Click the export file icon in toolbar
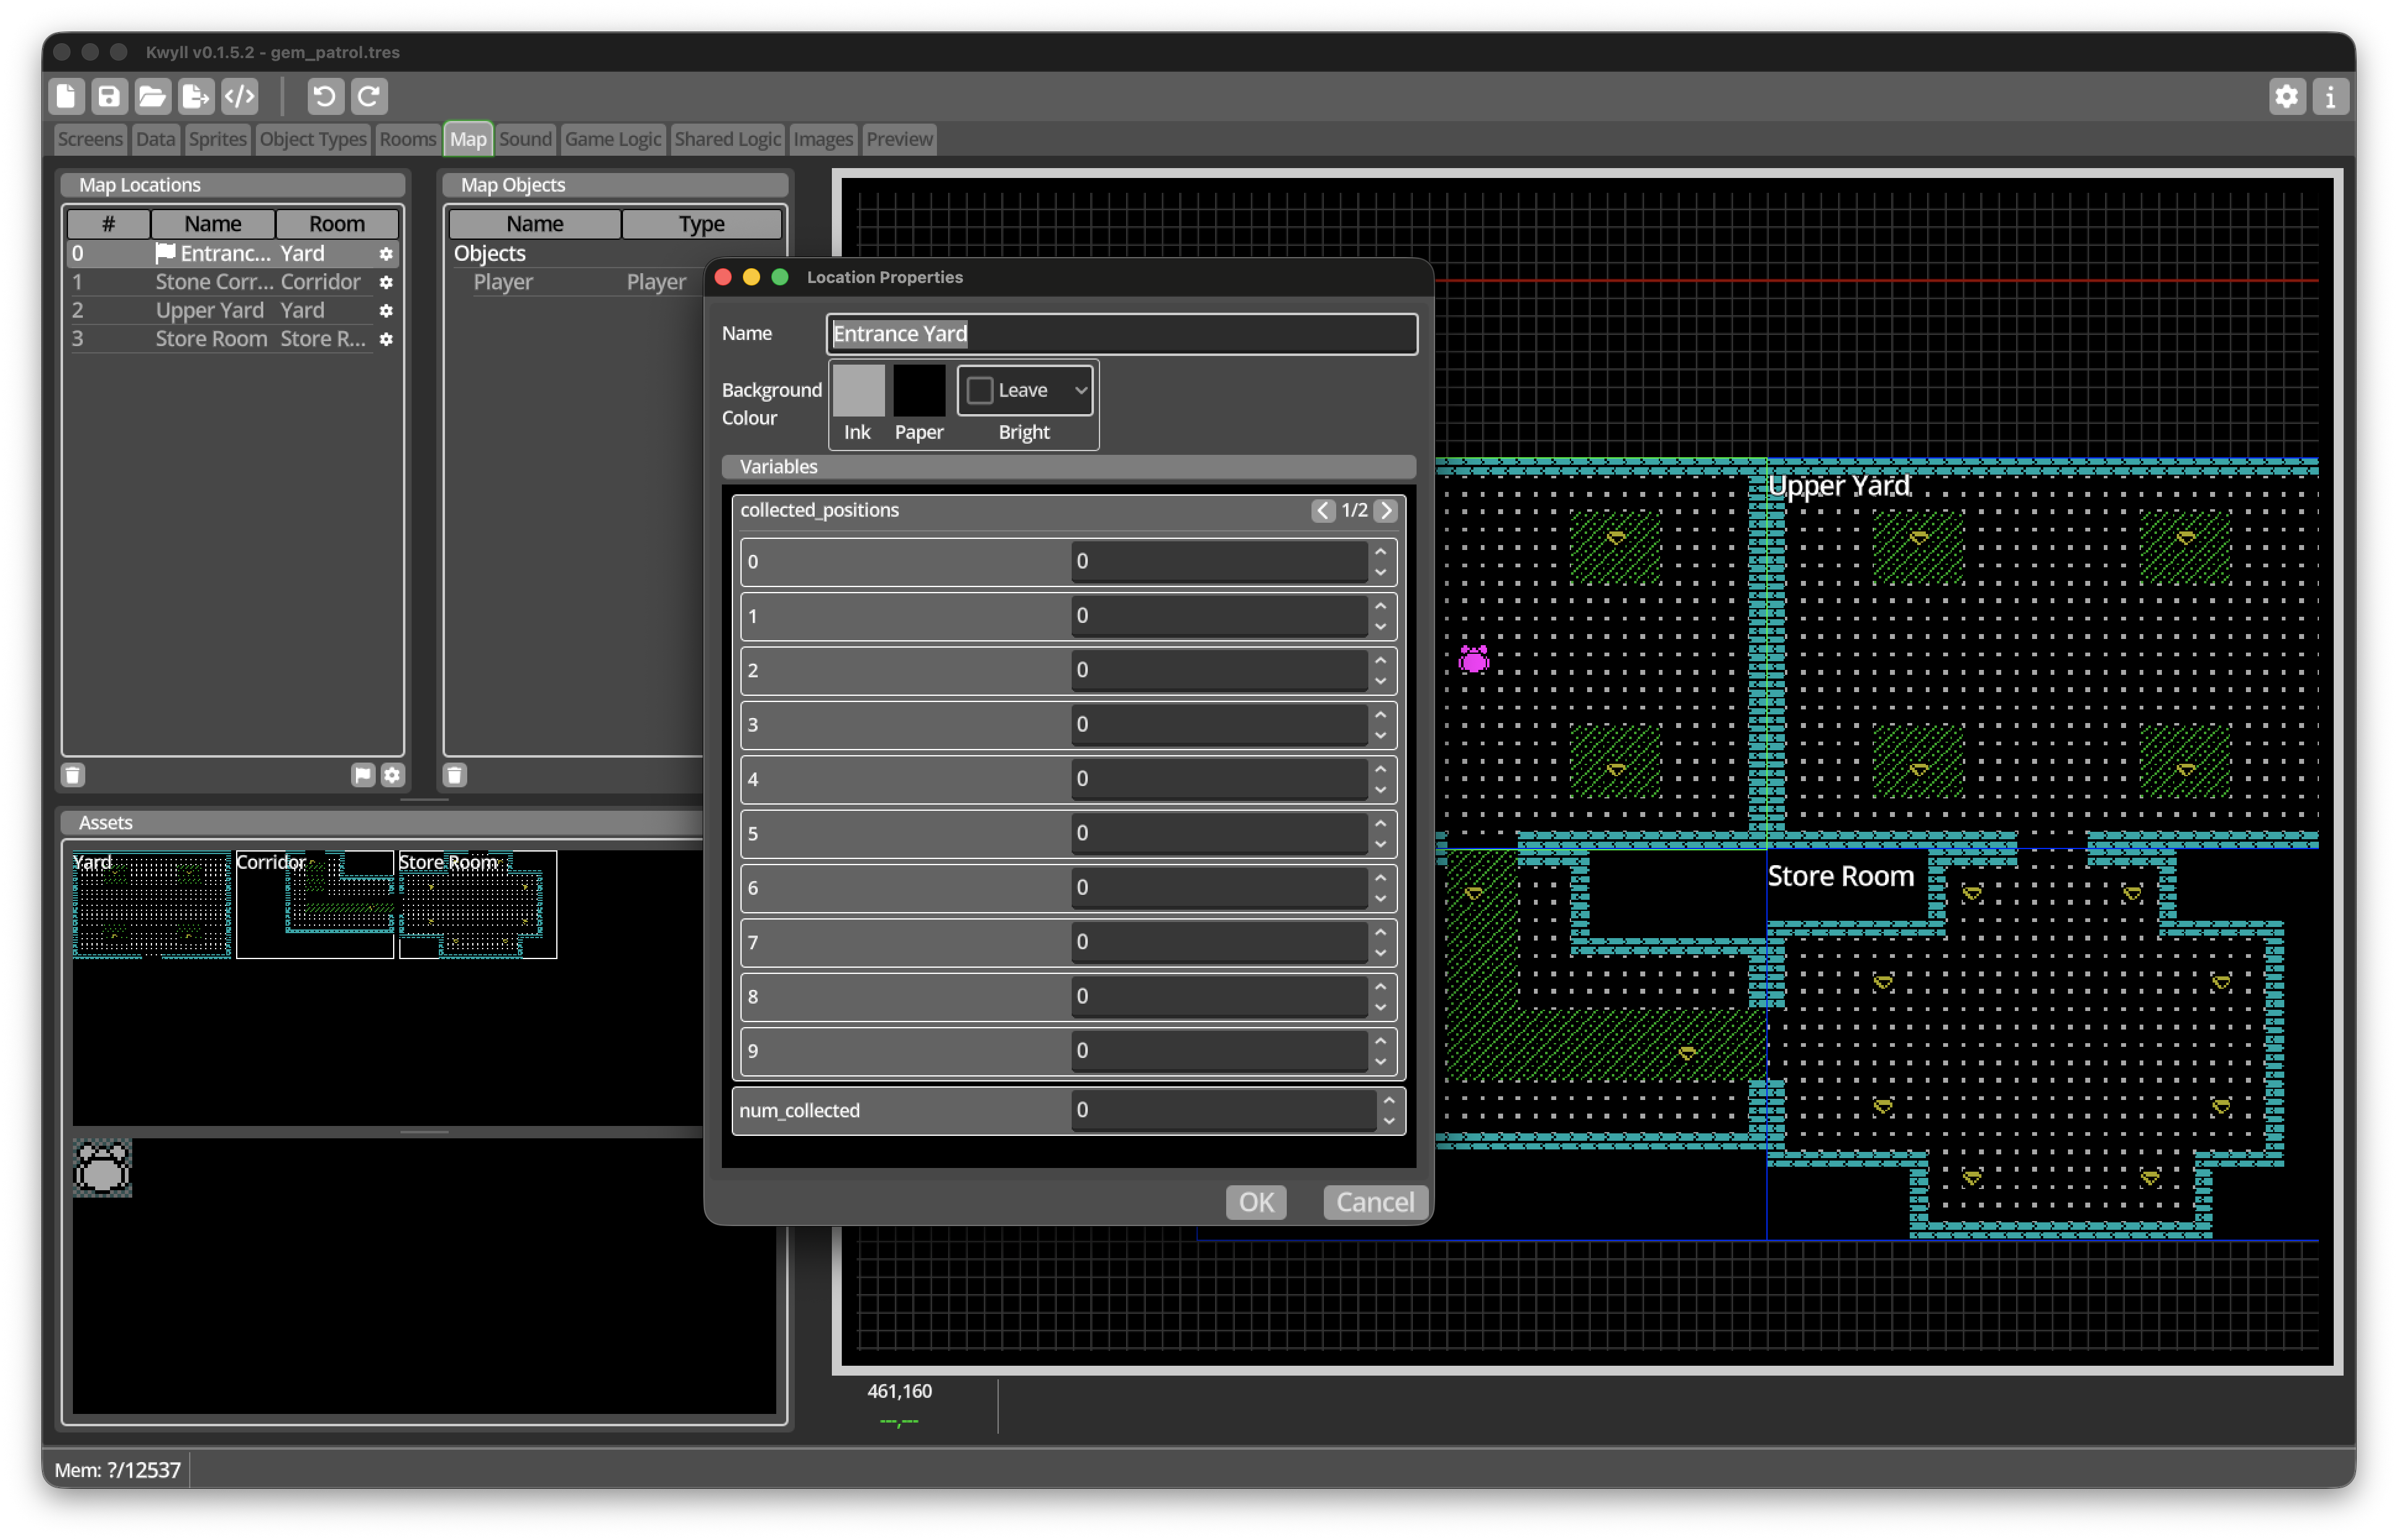The width and height of the screenshot is (2398, 1540). click(196, 96)
